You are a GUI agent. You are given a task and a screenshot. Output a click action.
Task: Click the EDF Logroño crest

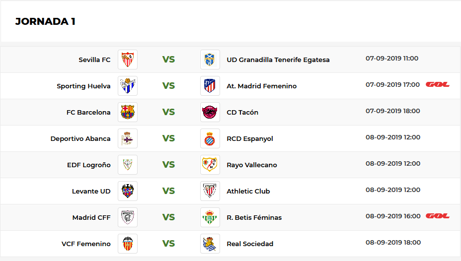tap(128, 165)
